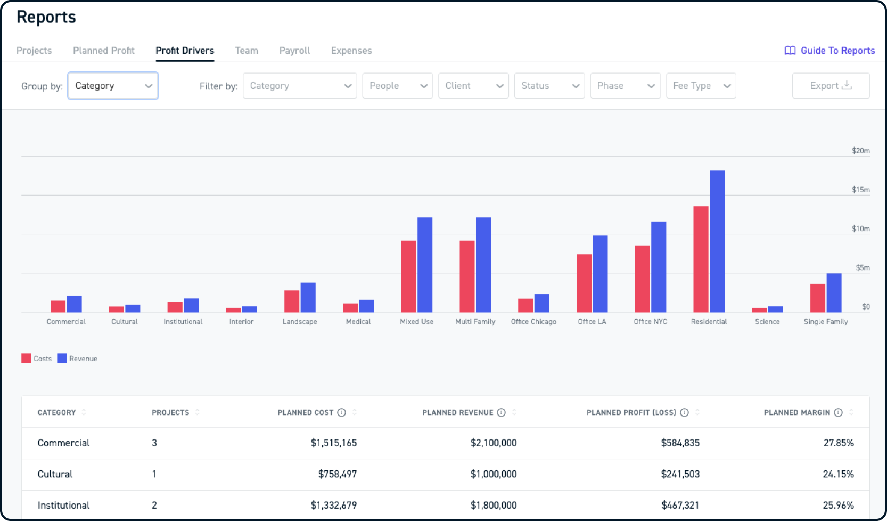
Task: Click Commercial planned cost $1,515,165
Action: point(334,443)
